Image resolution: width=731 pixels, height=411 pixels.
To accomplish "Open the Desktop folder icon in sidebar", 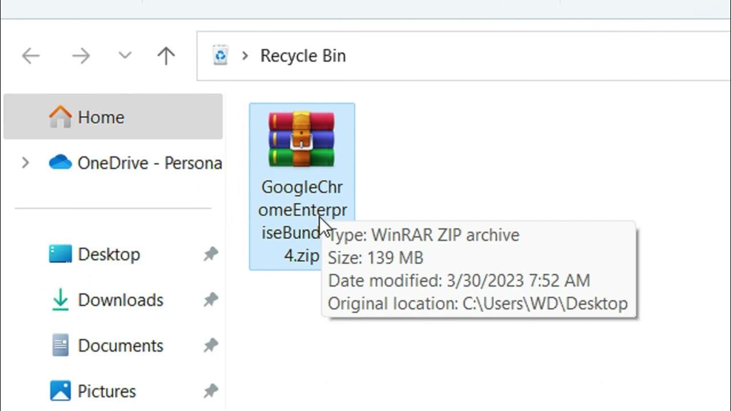I will coord(61,254).
